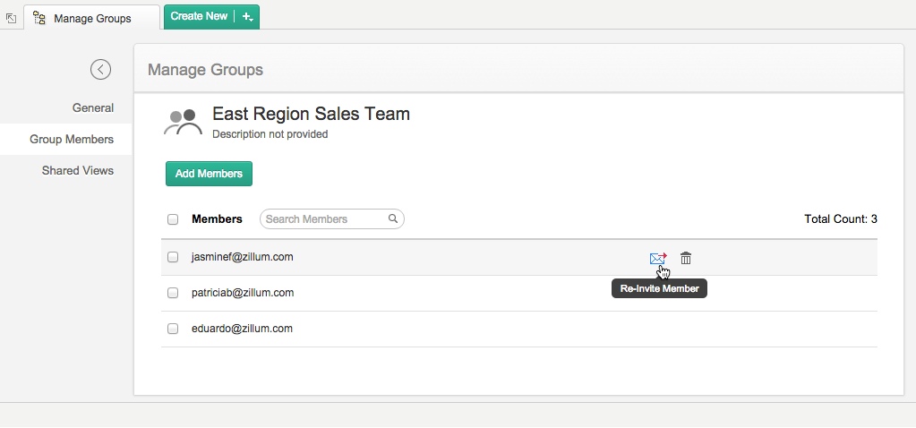Check the eduardo@zillum.com member box
The image size is (916, 428).
pyautogui.click(x=173, y=329)
